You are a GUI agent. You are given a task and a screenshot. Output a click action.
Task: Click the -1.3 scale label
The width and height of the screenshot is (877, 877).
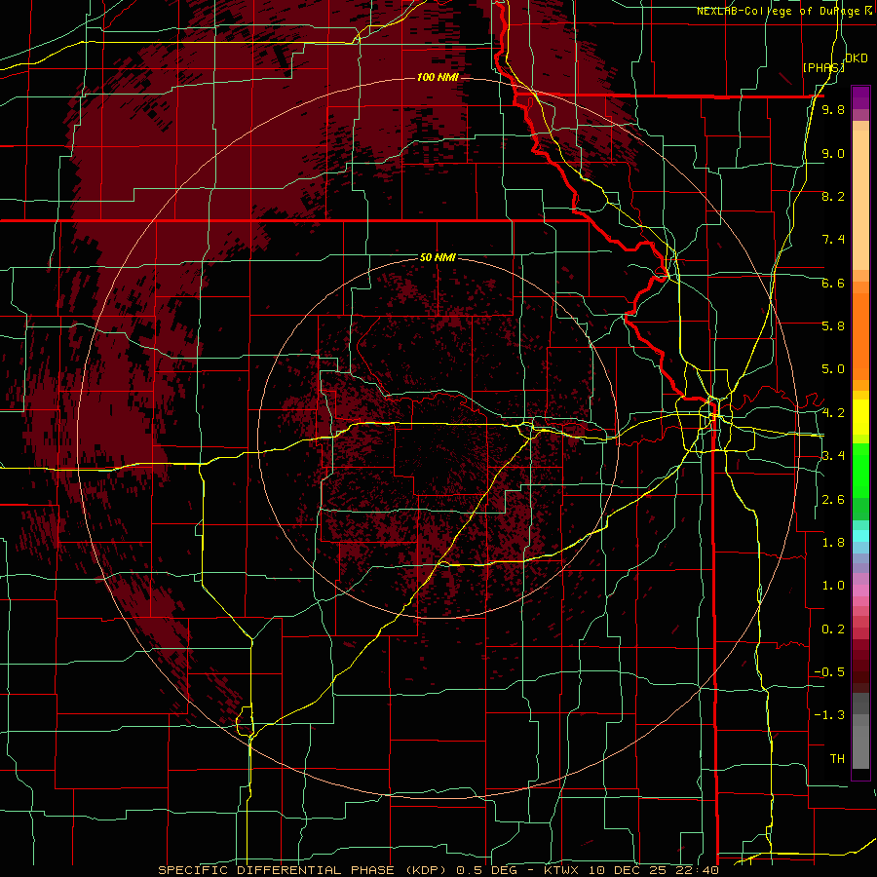[x=829, y=715]
